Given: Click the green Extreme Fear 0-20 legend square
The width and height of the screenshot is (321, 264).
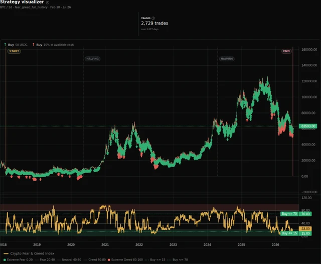Looking at the screenshot, I should tap(5, 259).
